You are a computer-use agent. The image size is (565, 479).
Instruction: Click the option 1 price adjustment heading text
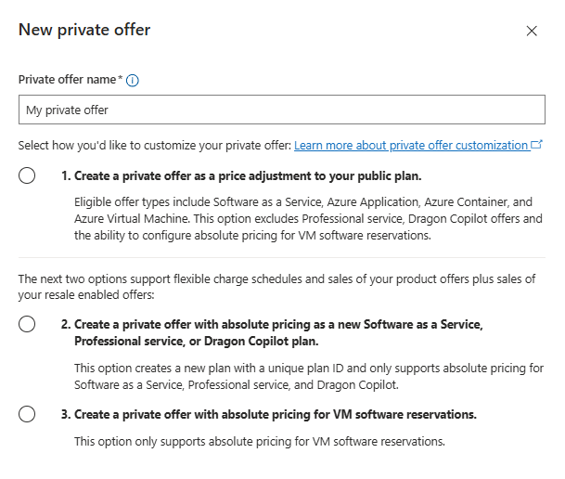click(241, 175)
